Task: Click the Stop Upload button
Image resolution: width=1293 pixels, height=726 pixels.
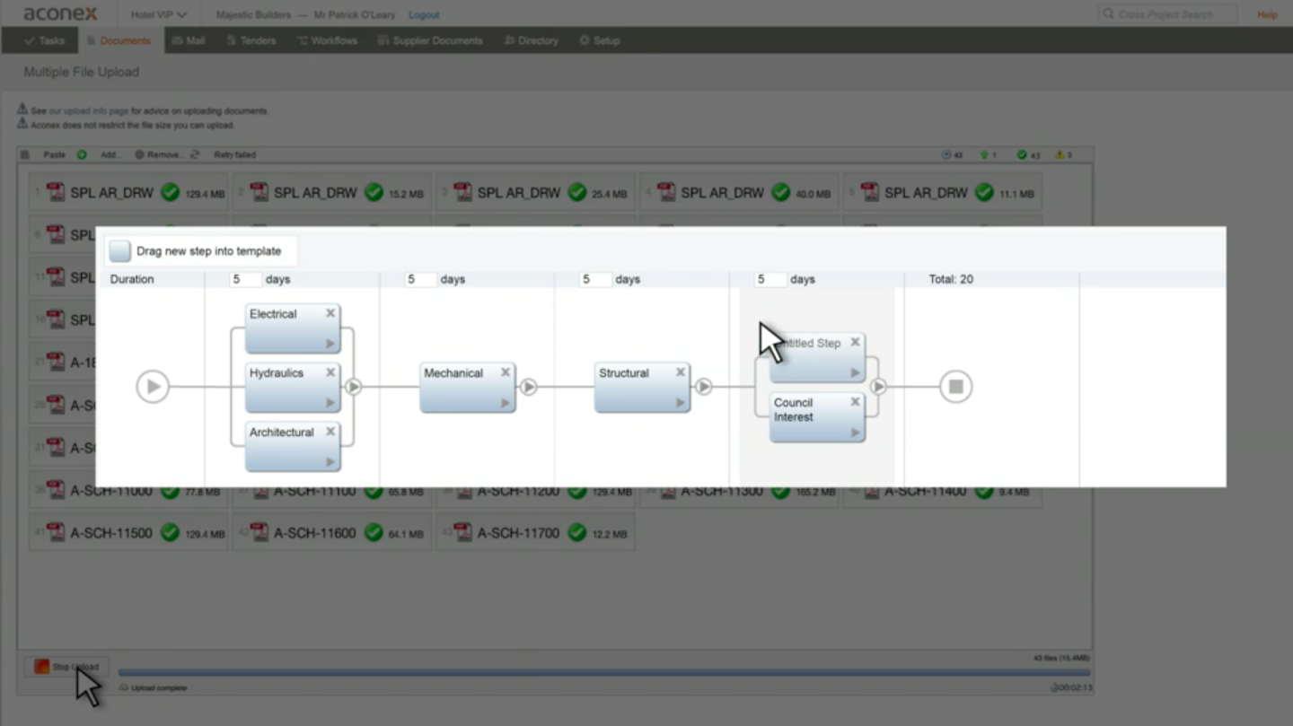Action: pyautogui.click(x=66, y=667)
